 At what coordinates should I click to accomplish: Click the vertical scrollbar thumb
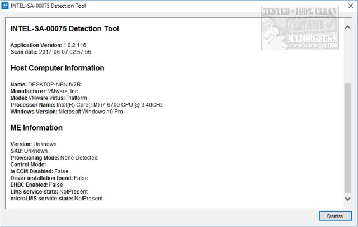(348, 138)
